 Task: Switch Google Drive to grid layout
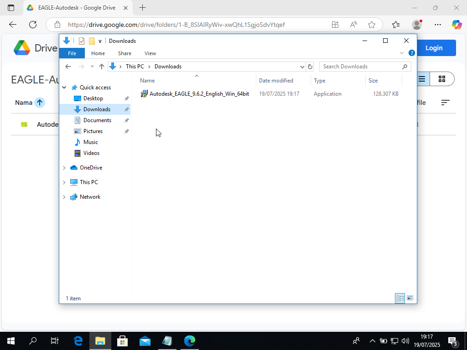coord(441,79)
